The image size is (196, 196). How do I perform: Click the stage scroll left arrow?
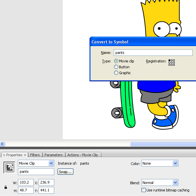pos(2,144)
